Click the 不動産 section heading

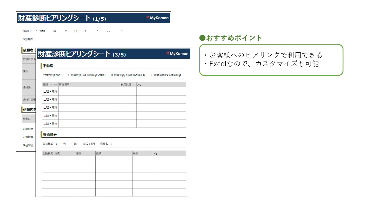pos(48,66)
